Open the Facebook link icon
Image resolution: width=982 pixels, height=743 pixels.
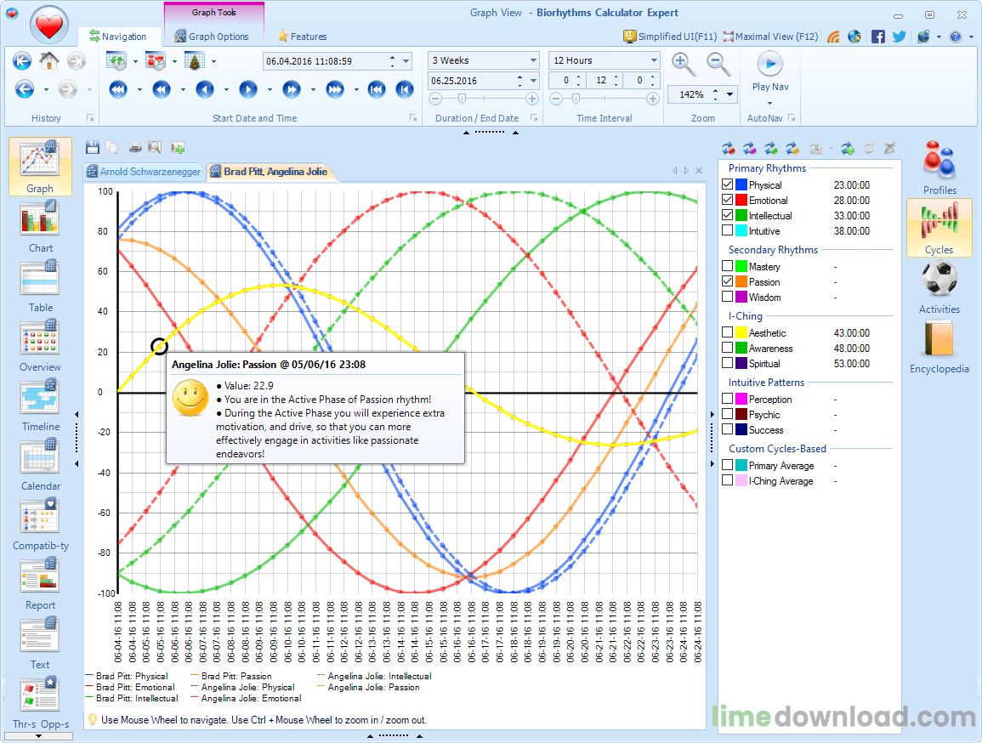(878, 37)
